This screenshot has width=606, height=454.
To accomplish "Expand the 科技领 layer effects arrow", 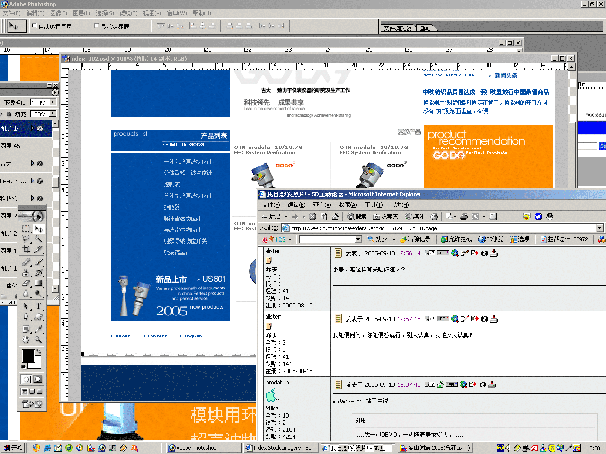I will click(x=33, y=198).
